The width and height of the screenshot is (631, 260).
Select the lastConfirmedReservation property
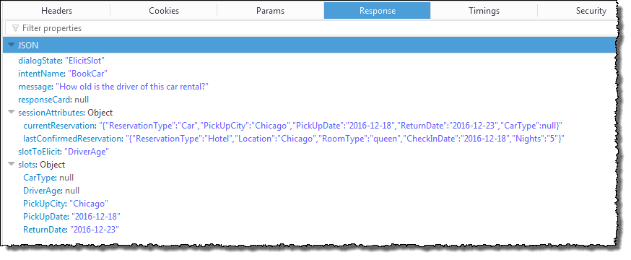(294, 139)
